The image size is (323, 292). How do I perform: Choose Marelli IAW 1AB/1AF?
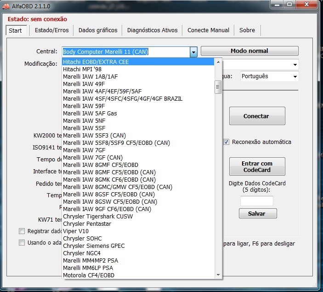138,77
